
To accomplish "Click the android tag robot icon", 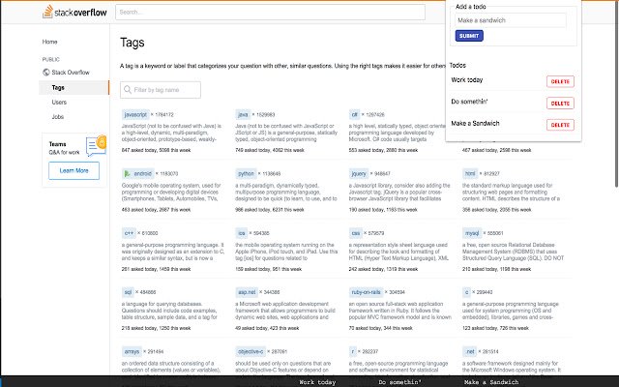I will click(127, 173).
